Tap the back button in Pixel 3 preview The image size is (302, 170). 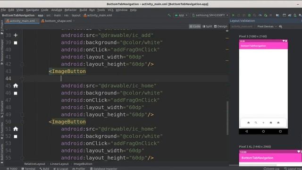[x=246, y=131]
